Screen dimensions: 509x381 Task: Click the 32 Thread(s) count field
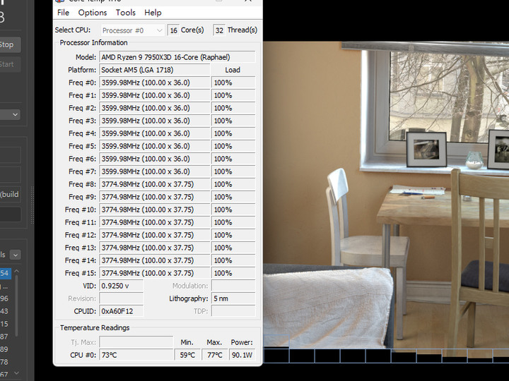coord(219,30)
